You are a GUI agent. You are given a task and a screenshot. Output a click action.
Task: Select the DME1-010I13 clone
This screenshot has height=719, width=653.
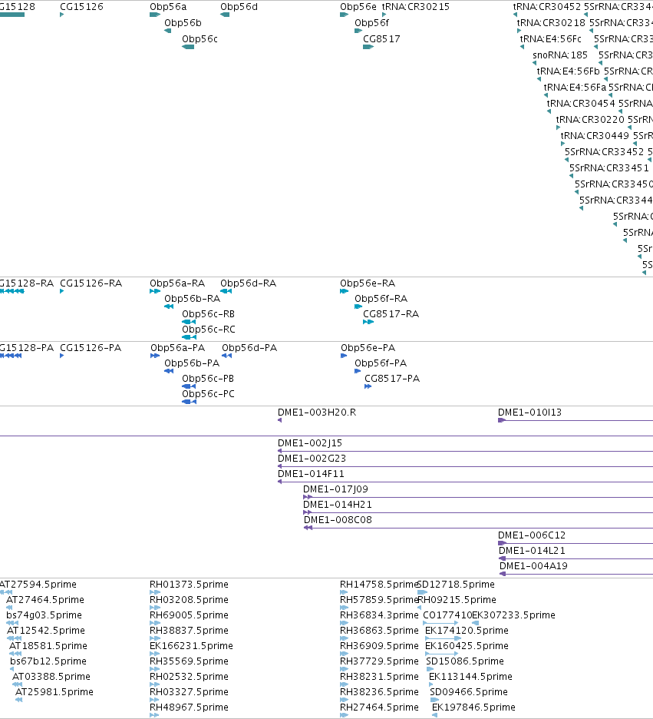pyautogui.click(x=575, y=420)
